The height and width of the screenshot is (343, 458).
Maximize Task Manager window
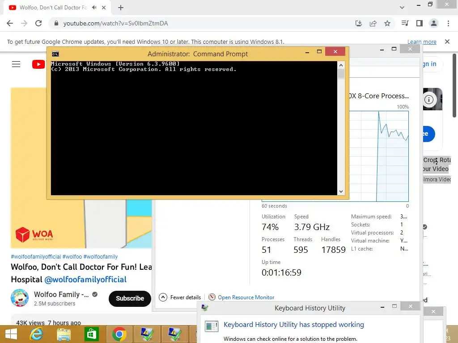pyautogui.click(x=394, y=49)
